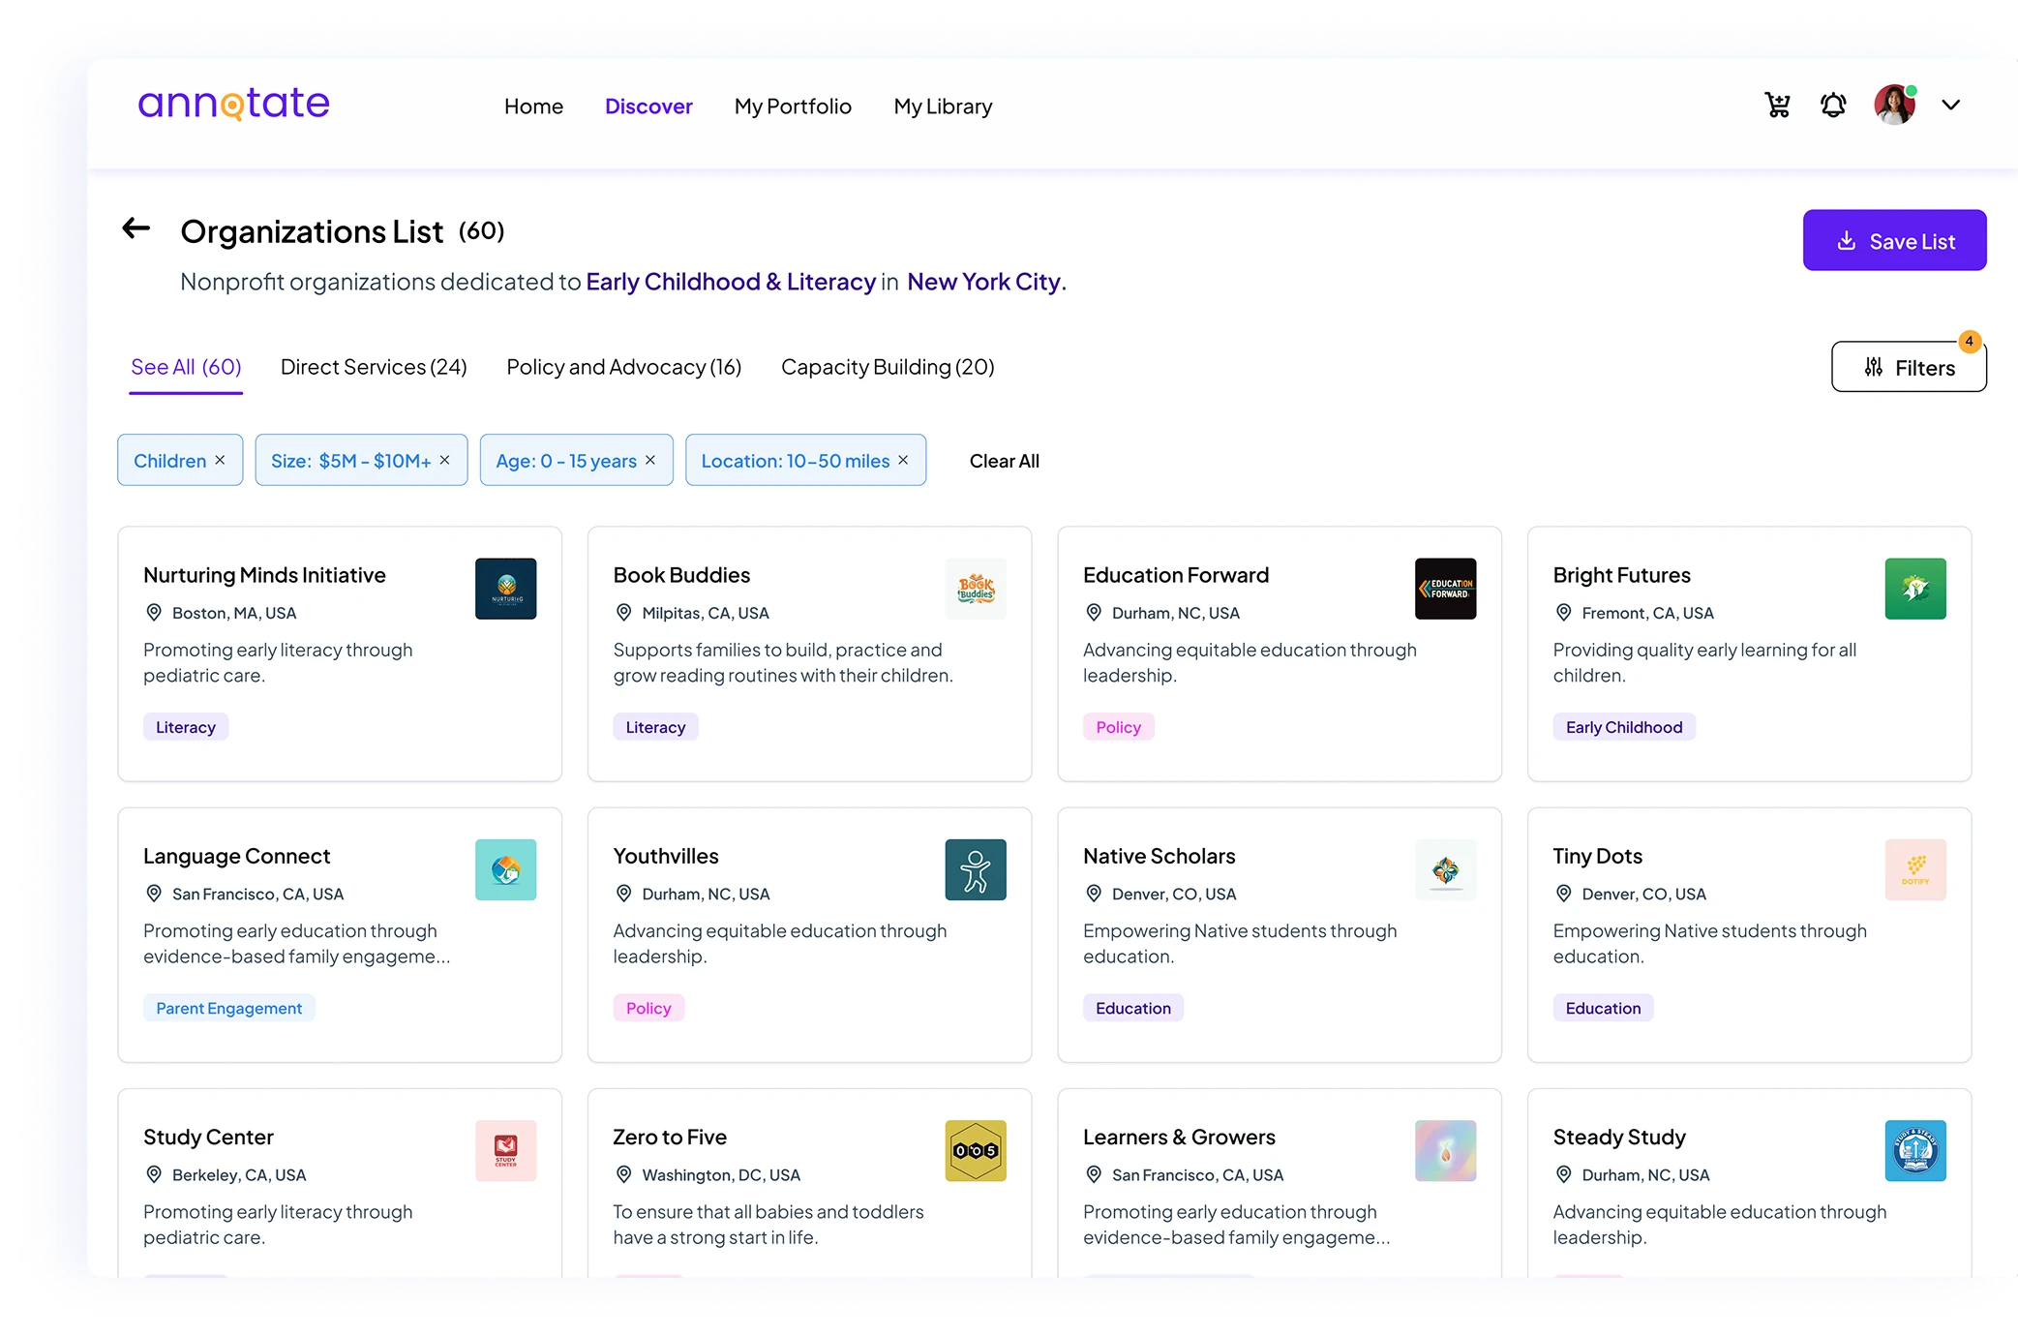Switch to Direct Services tab
The image size is (2018, 1336).
[374, 367]
